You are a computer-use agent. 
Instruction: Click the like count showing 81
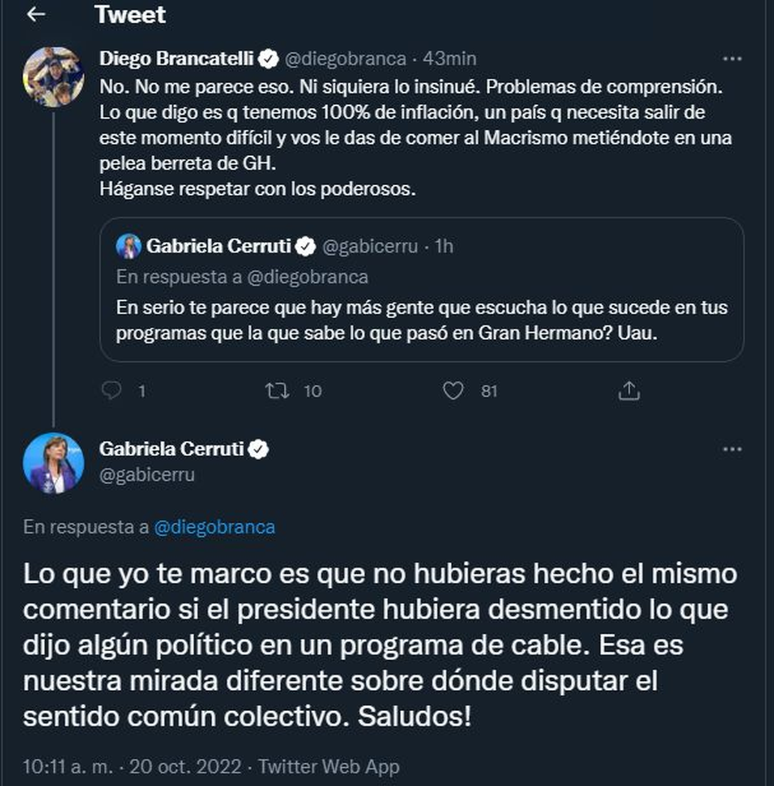490,390
